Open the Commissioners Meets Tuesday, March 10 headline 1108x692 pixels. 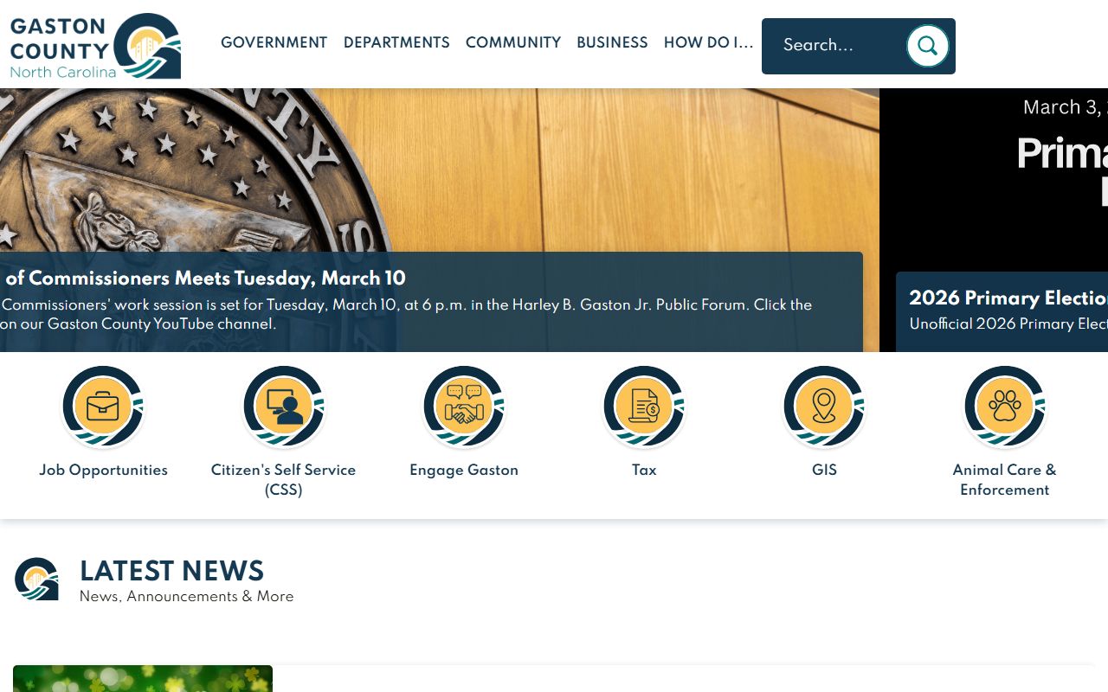(205, 278)
